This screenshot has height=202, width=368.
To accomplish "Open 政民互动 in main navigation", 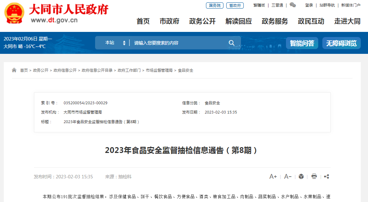I will coord(311,21).
